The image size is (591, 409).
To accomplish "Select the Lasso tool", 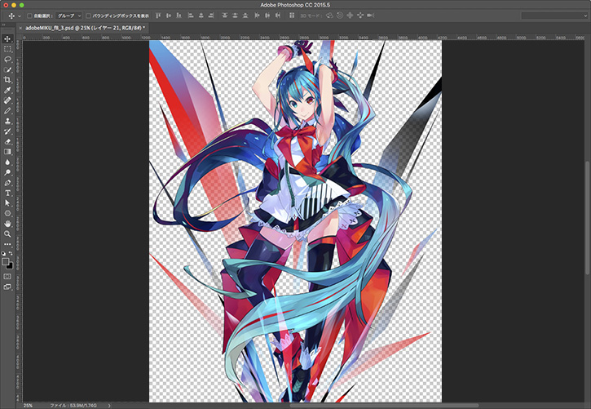I will pyautogui.click(x=7, y=60).
